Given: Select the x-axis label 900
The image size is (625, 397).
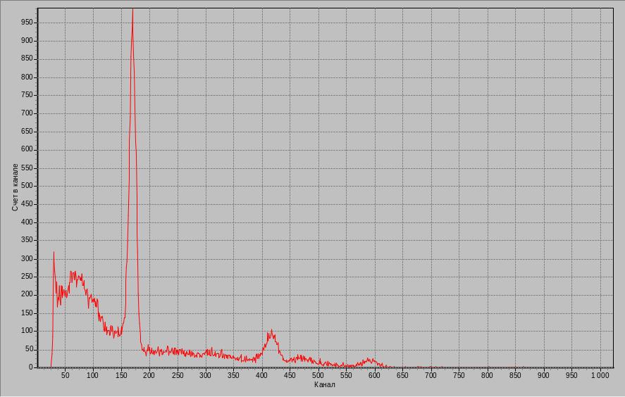Looking at the screenshot, I should point(544,375).
